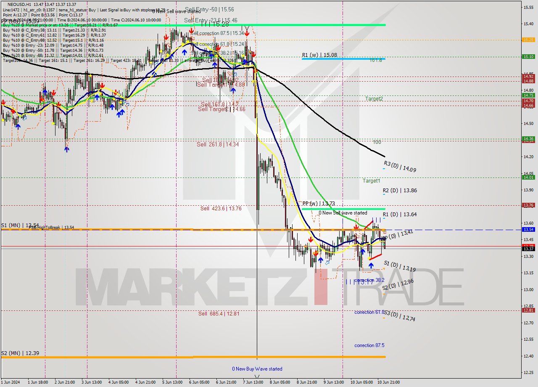Viewport: 538px width, 387px height.
Task: Select '0 New Sell wave started' near PP (w)
Action: 343,213
